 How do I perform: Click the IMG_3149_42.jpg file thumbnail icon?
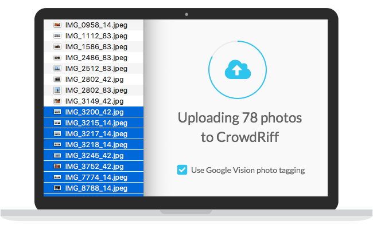[57, 101]
